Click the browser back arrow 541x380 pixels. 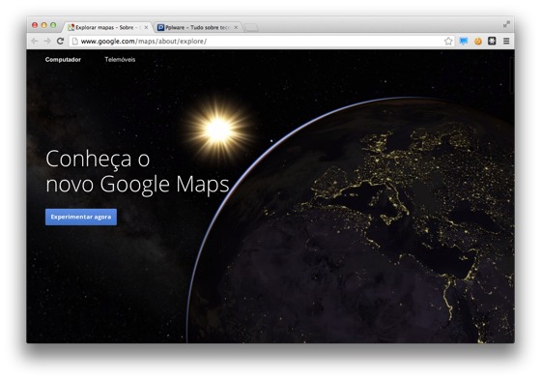[35, 42]
